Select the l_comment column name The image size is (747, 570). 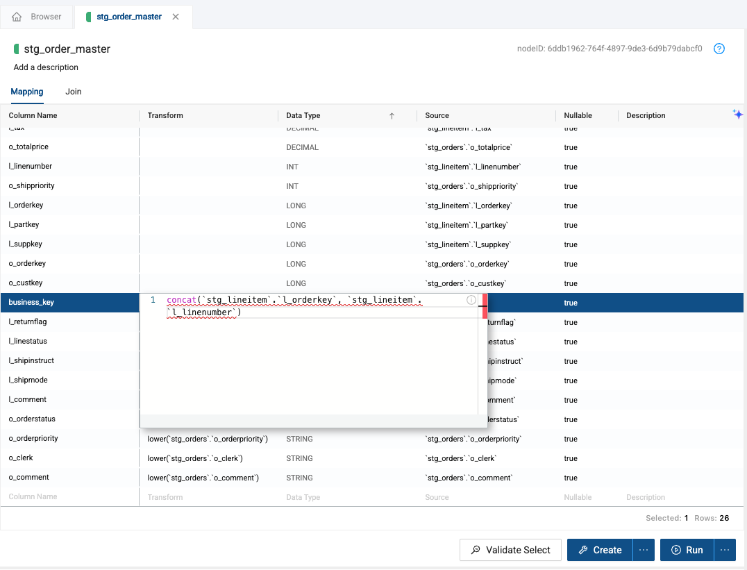pyautogui.click(x=28, y=399)
